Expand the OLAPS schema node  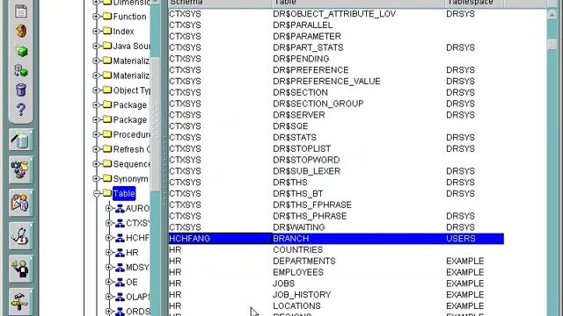pos(109,297)
